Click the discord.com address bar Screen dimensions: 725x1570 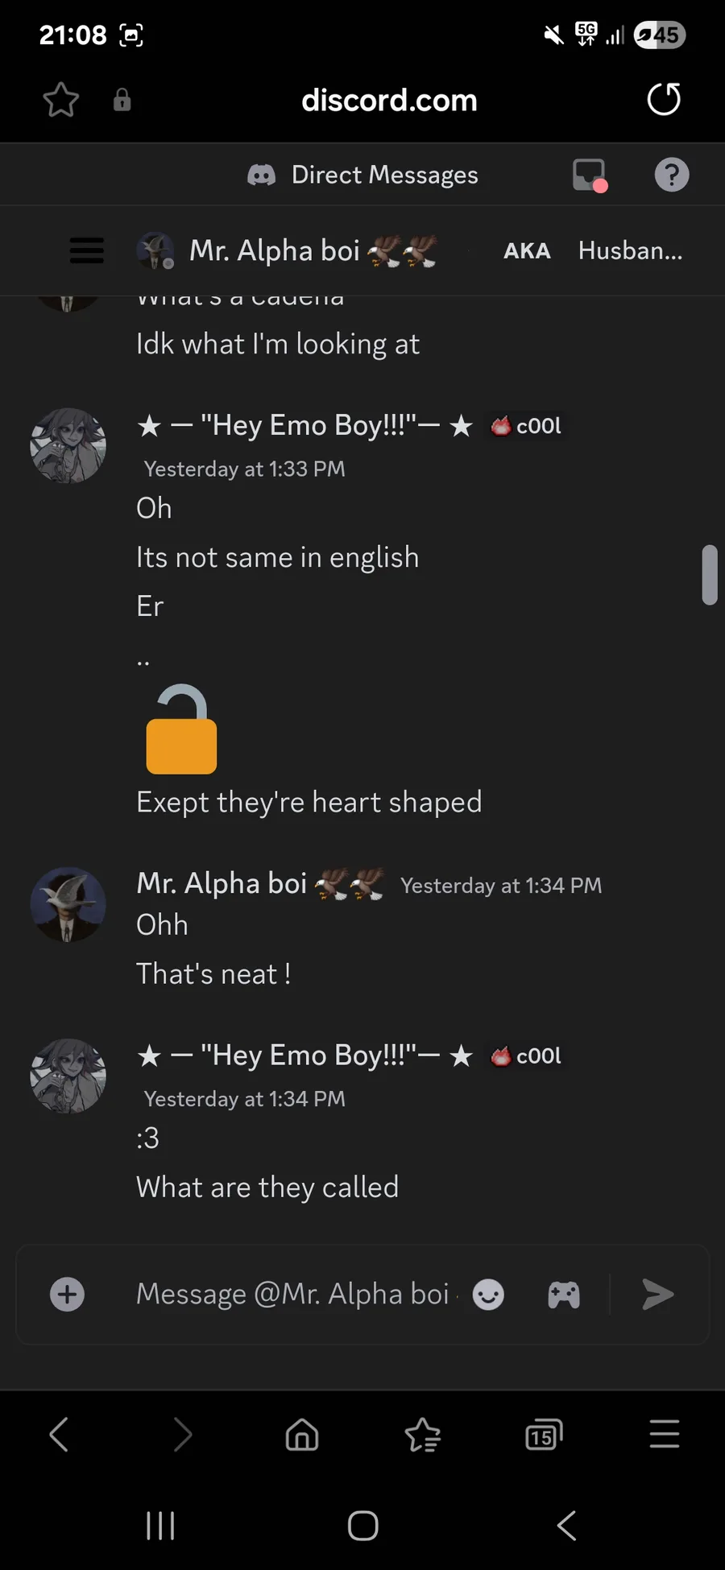(389, 101)
